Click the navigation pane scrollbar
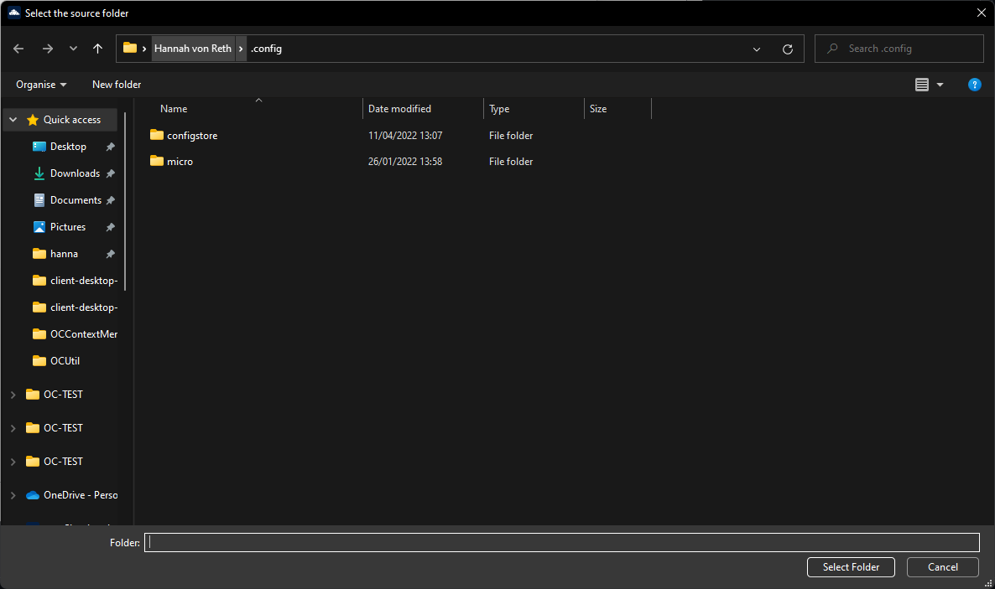Viewport: 995px width, 589px height. coord(125,202)
